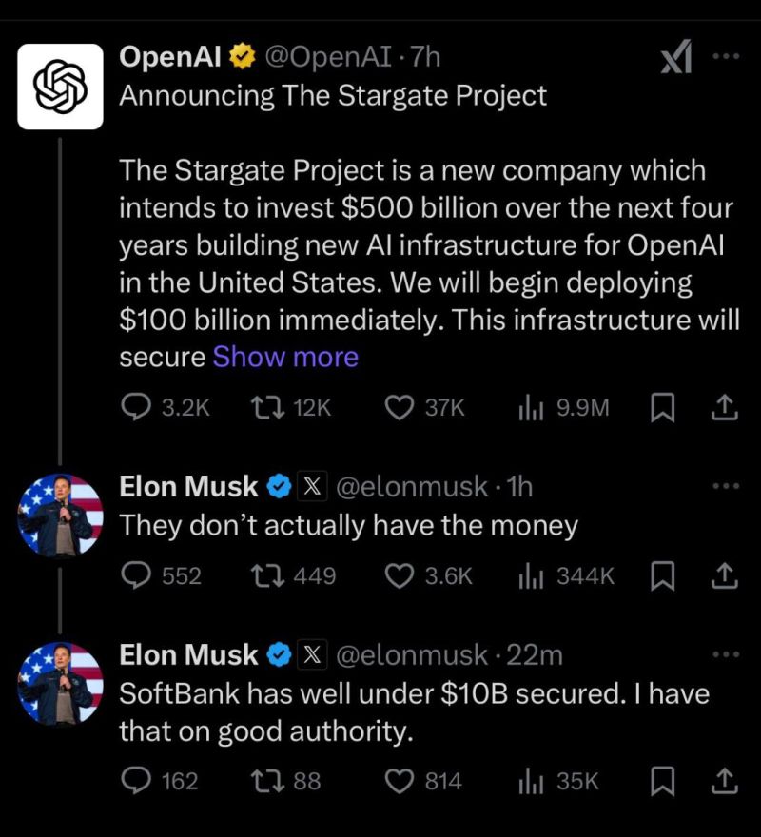This screenshot has width=761, height=837.
Task: Expand post text with Show more
Action: (285, 357)
